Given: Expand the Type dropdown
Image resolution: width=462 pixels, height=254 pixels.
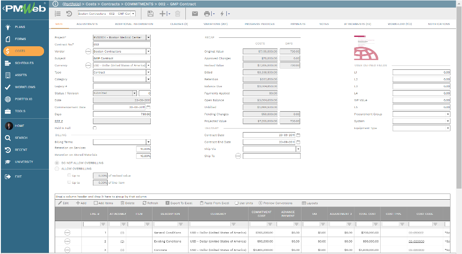Looking at the screenshot, I should click(148, 72).
